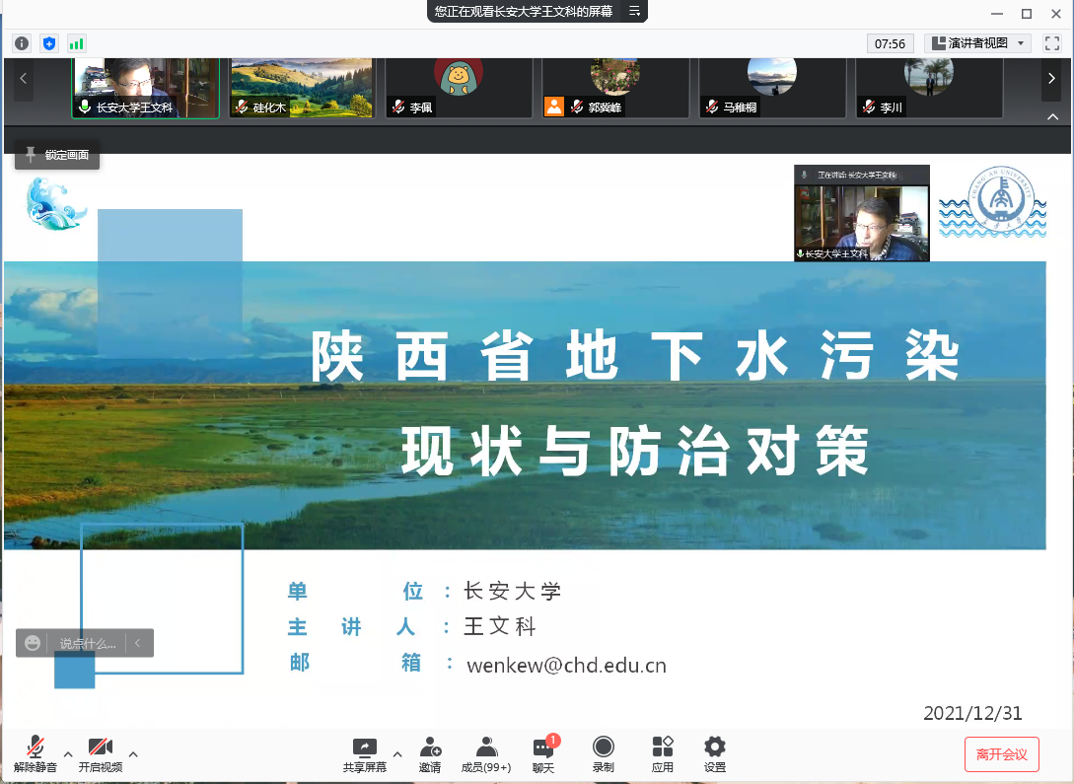Toggle fullscreen mode icon

pyautogui.click(x=1051, y=43)
